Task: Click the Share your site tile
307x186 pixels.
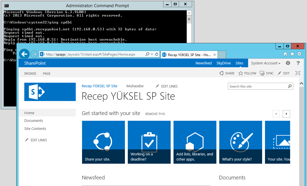Action: point(103,142)
